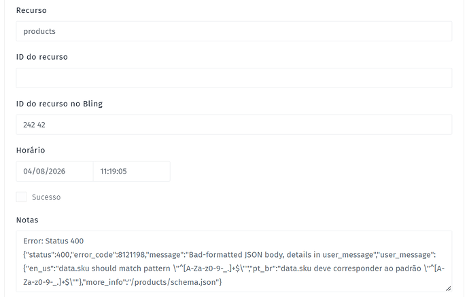Click the error_code 8121198 text in notes
This screenshot has width=469, height=297.
coord(108,254)
